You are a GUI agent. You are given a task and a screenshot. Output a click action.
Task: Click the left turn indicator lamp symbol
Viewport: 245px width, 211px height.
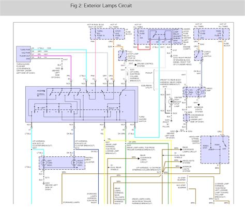43,163
